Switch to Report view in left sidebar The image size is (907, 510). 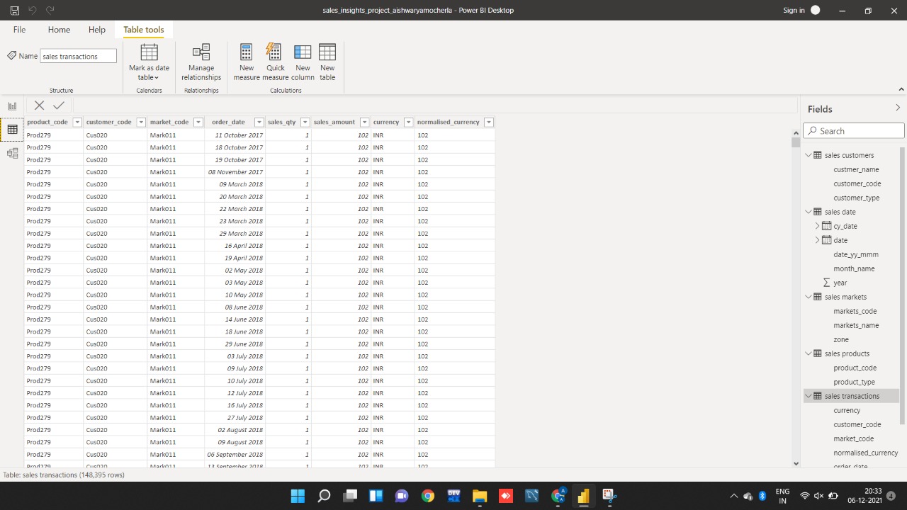[x=12, y=106]
